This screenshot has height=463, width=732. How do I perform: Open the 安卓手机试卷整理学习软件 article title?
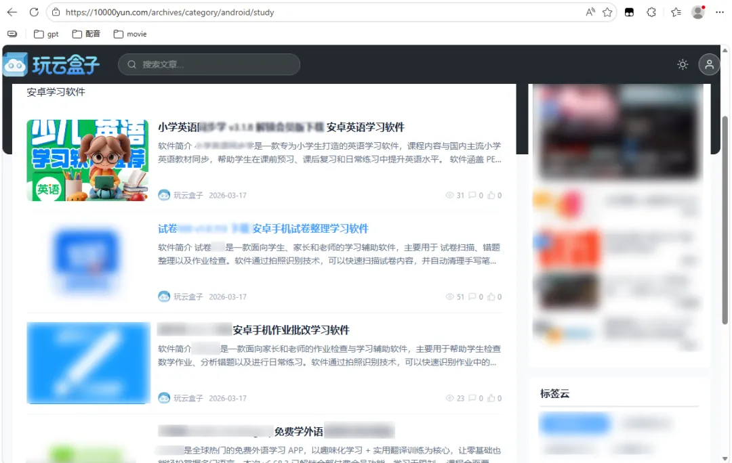pos(263,229)
